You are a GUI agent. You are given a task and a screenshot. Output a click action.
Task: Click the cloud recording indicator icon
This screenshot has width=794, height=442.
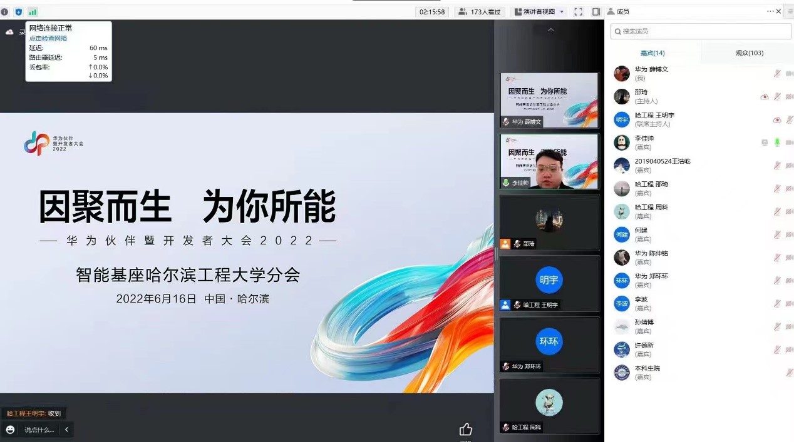click(x=9, y=31)
